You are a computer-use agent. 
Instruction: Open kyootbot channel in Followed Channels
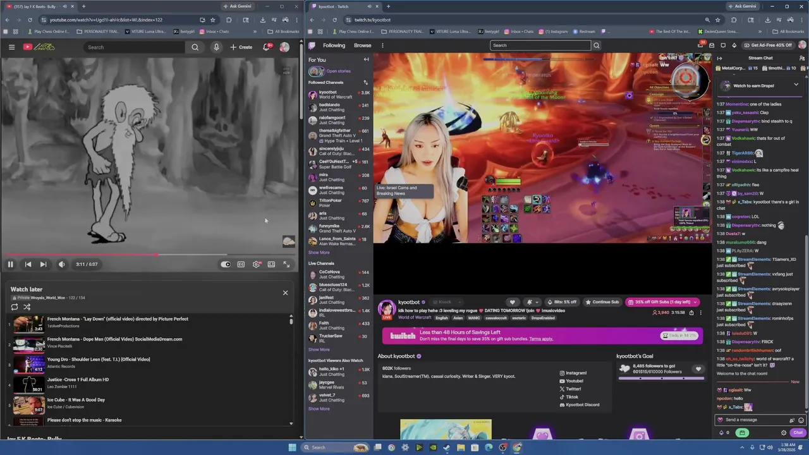pos(339,95)
